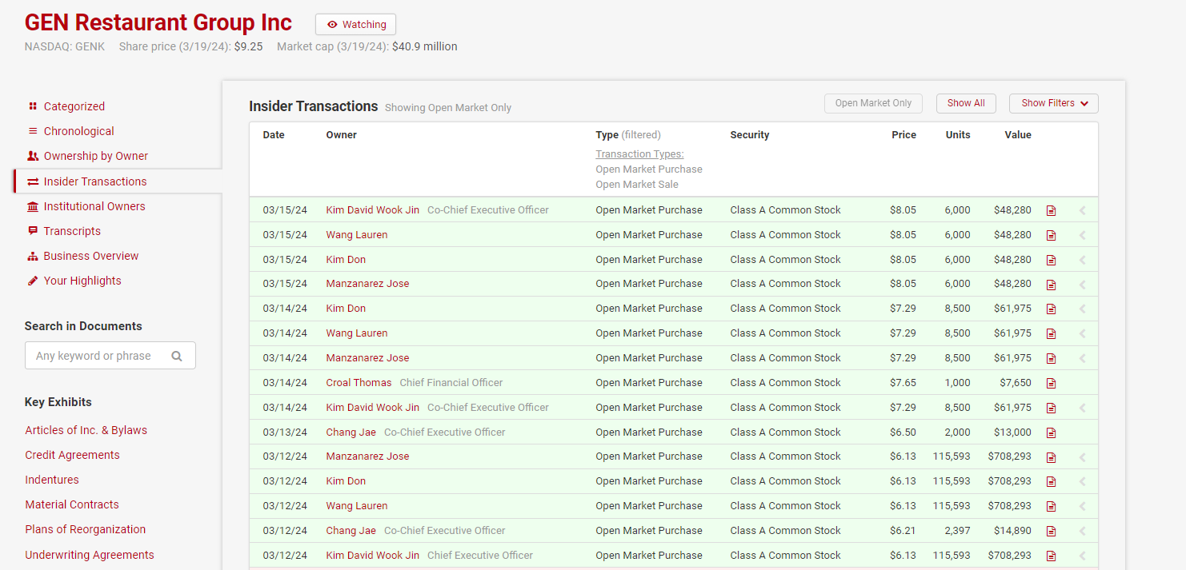Open the Chronological view

tap(79, 131)
